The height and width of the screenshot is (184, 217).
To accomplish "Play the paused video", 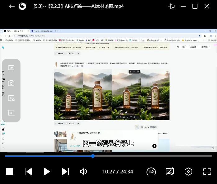I will coord(47,172).
